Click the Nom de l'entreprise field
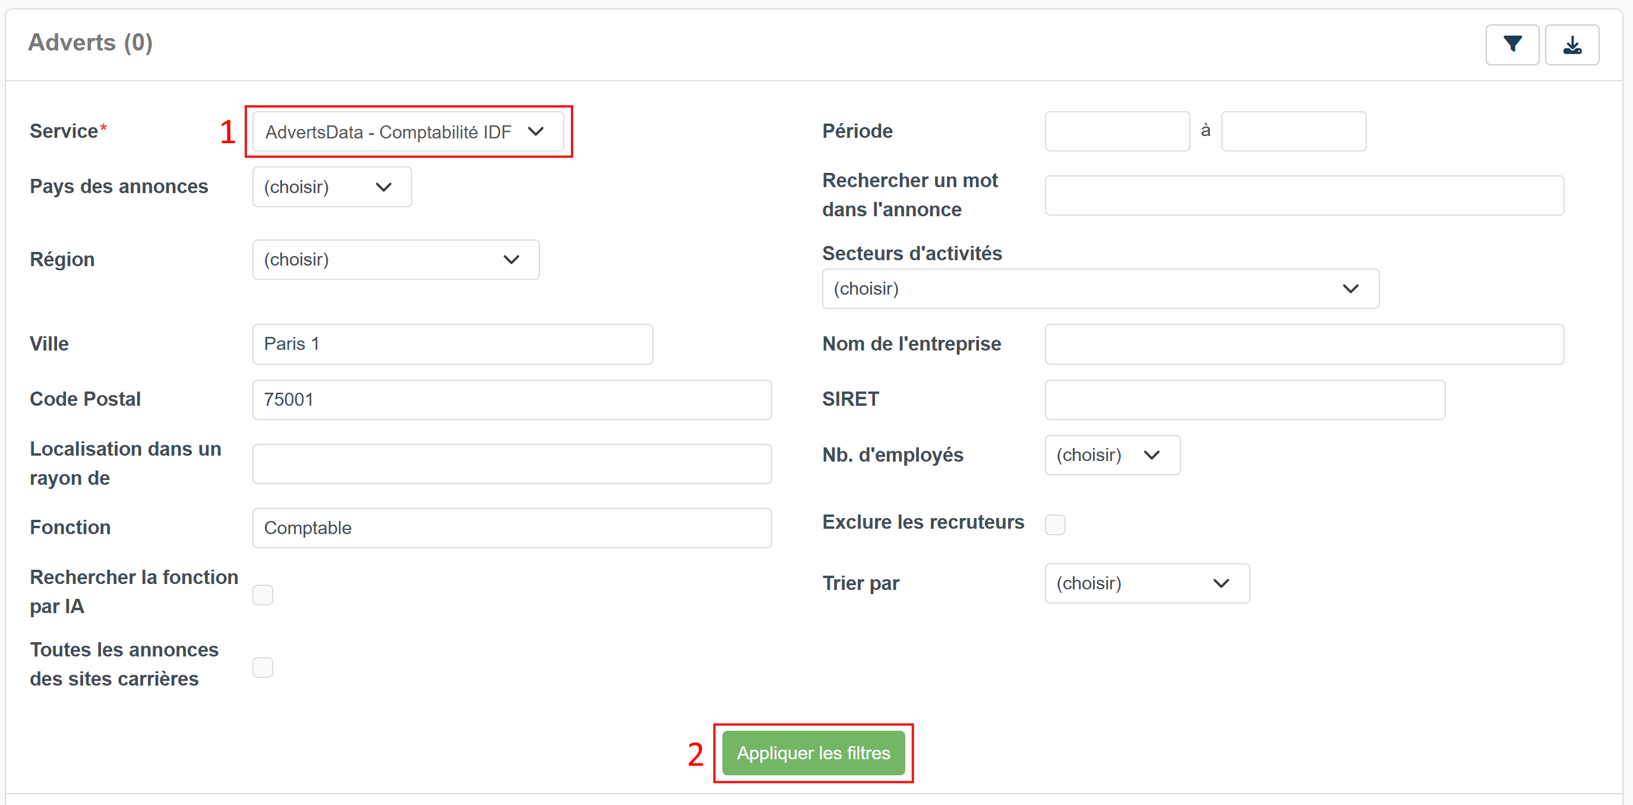The image size is (1633, 805). pyautogui.click(x=1304, y=344)
